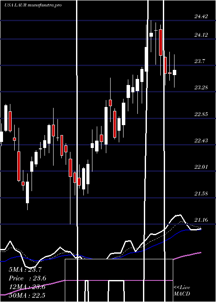This screenshot has height=302, width=216.
Task: Select the 23.7 price level label
Action: 200,61
